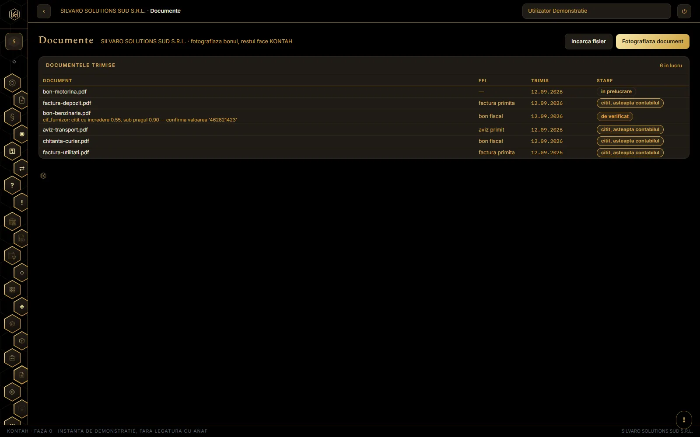The image size is (700, 437).
Task: Click the 'in prelucrare' status badge
Action: (x=616, y=92)
